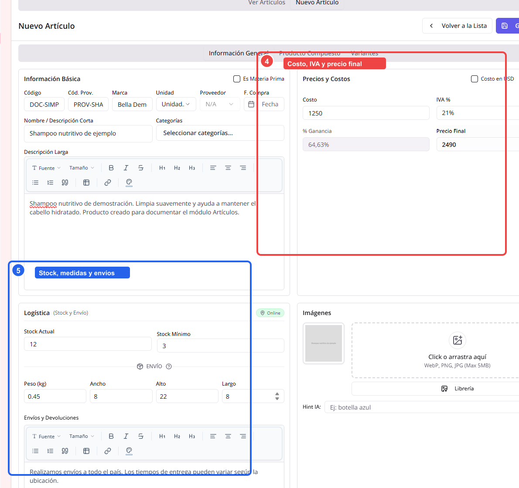Screen dimensions: 519x488
Task: Center-align text in Descripción Larga editor
Action: point(228,168)
